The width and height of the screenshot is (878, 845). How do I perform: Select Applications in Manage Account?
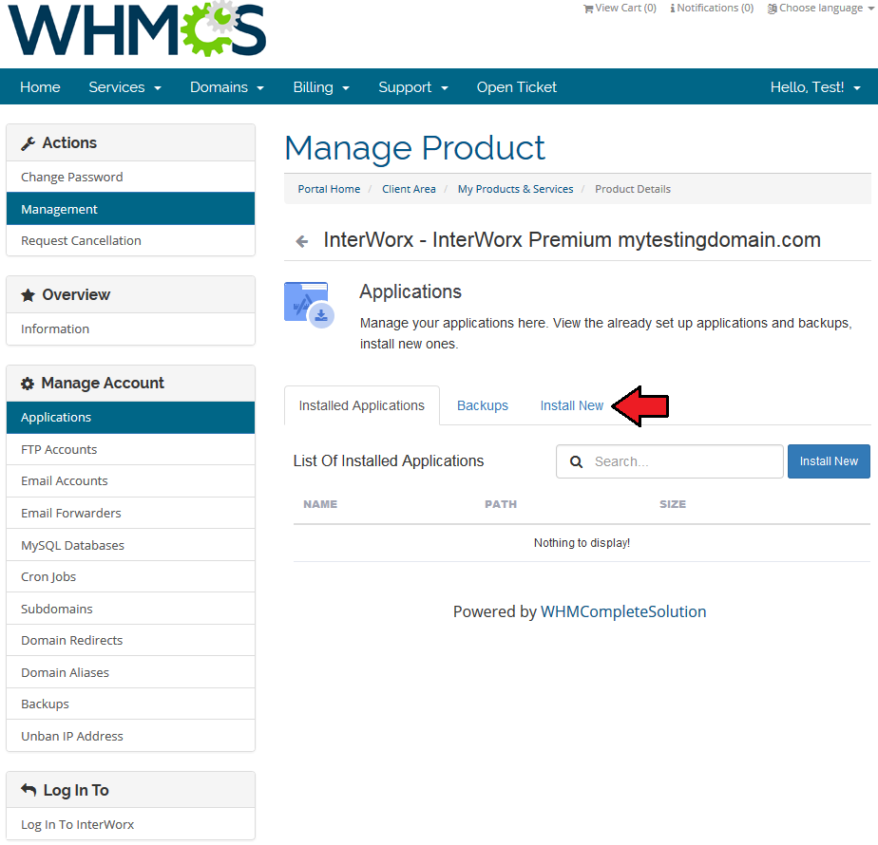pyautogui.click(x=130, y=418)
